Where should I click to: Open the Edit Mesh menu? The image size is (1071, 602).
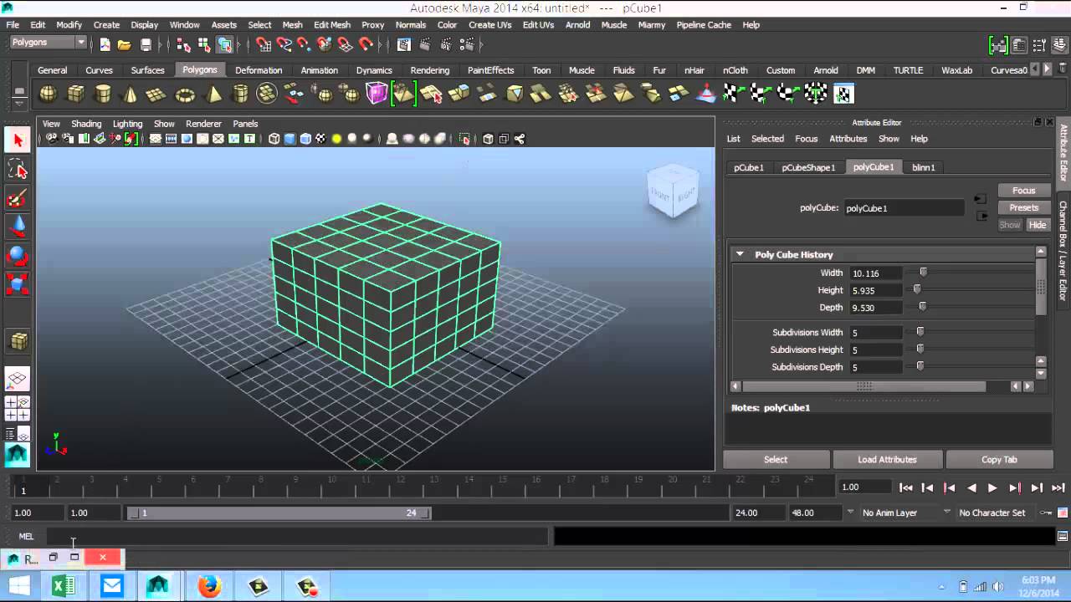coord(332,25)
